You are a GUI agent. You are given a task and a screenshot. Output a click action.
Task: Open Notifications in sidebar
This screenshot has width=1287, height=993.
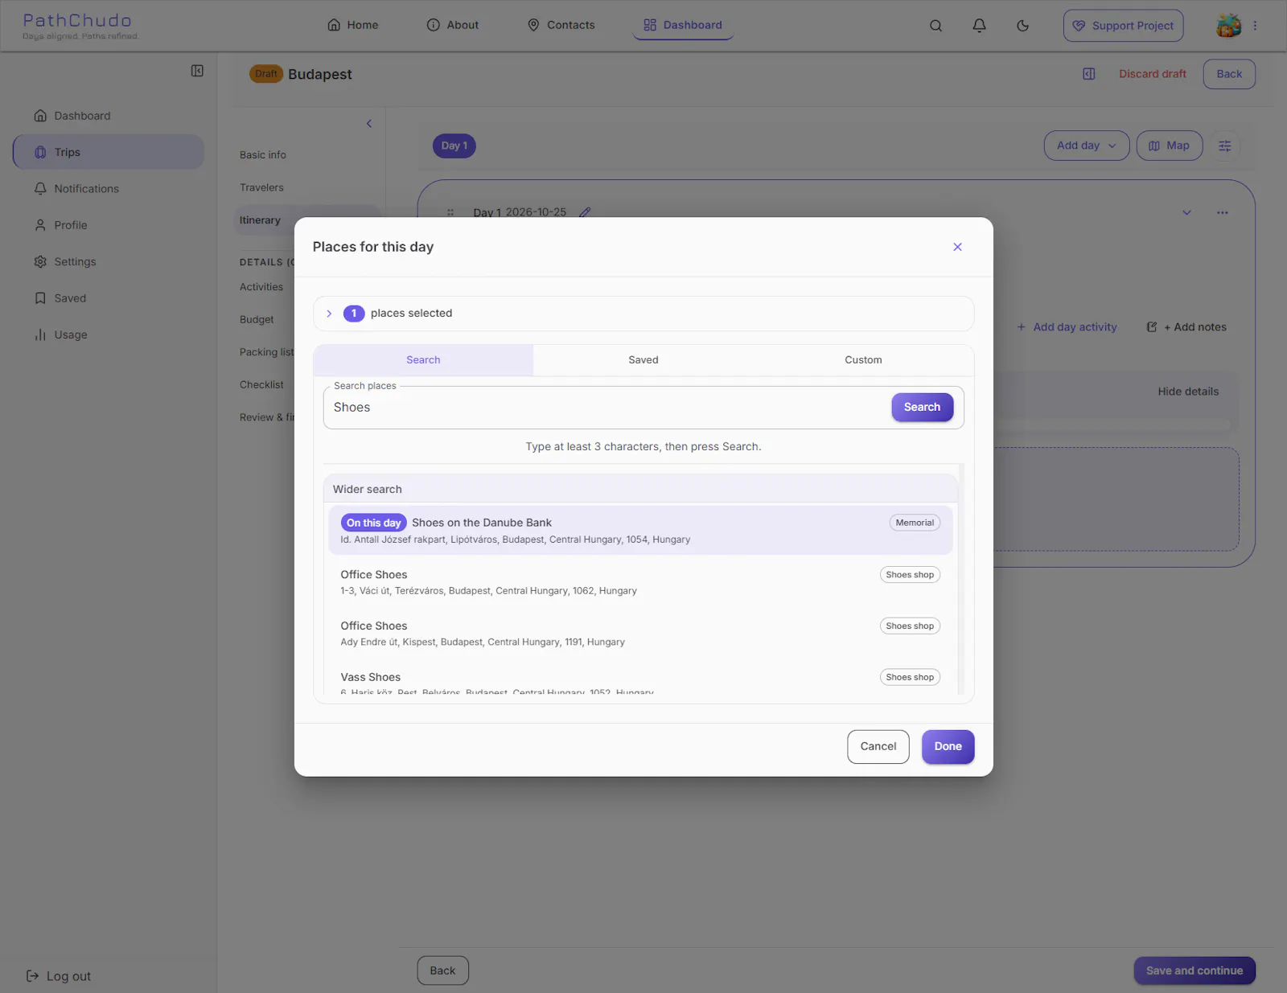pyautogui.click(x=109, y=189)
